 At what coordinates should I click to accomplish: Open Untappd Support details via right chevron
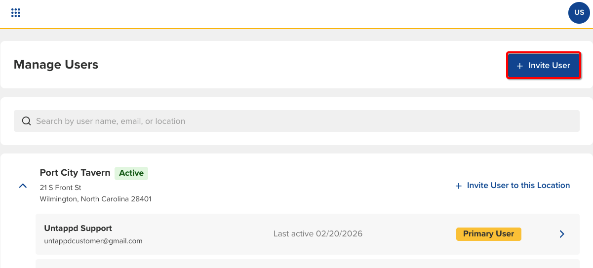pyautogui.click(x=562, y=234)
